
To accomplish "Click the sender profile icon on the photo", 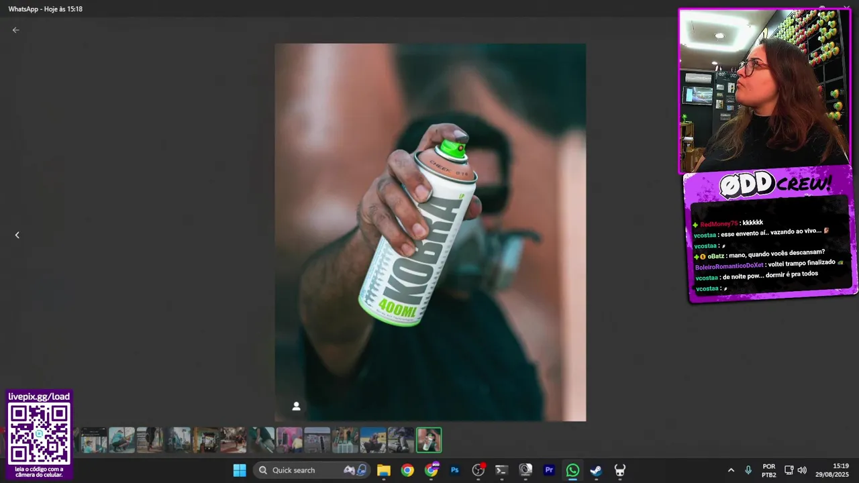I will point(296,407).
